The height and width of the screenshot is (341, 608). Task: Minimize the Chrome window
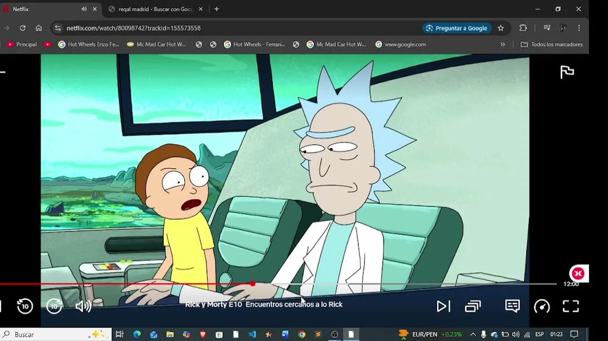tap(537, 9)
